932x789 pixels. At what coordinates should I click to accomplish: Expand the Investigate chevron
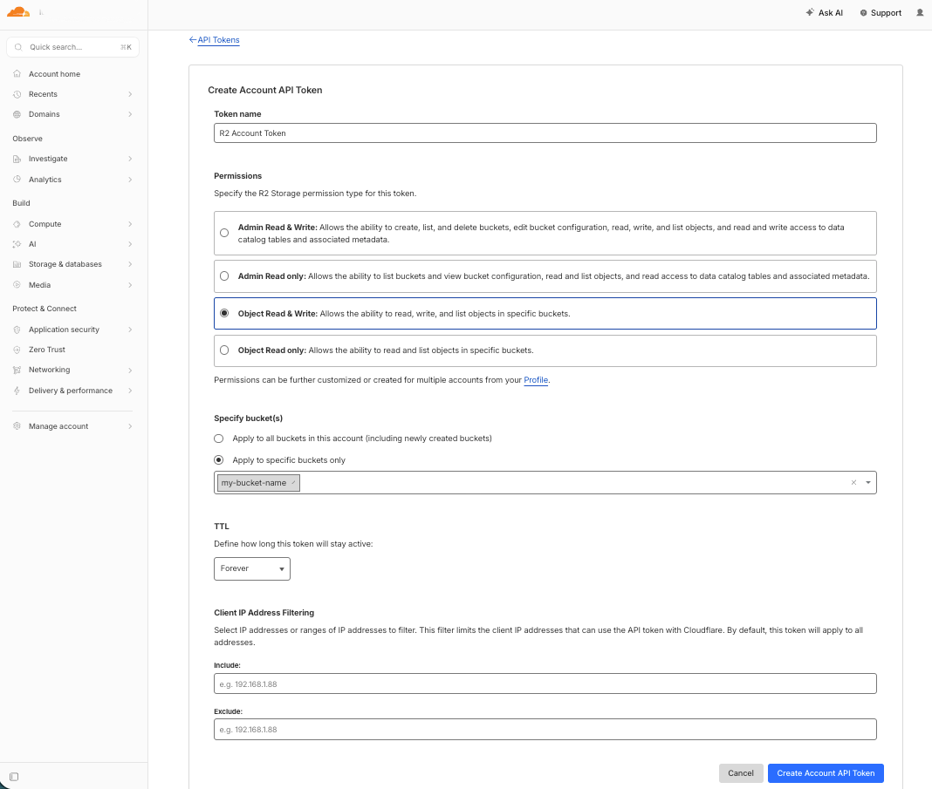pos(129,159)
